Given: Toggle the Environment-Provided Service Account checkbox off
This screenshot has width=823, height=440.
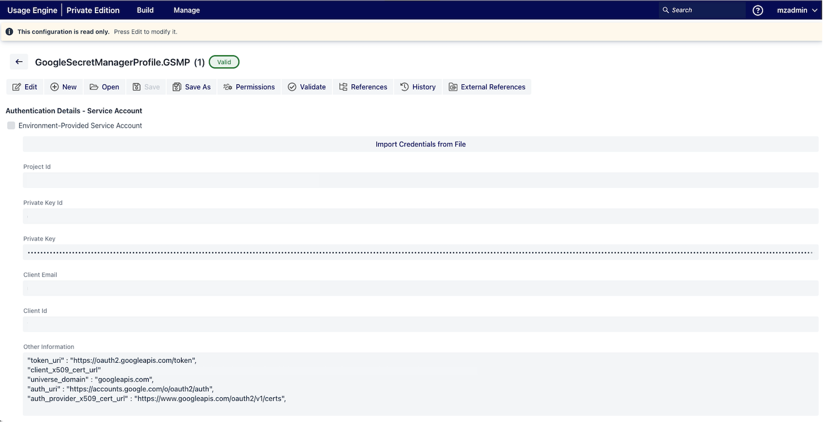Looking at the screenshot, I should [10, 125].
